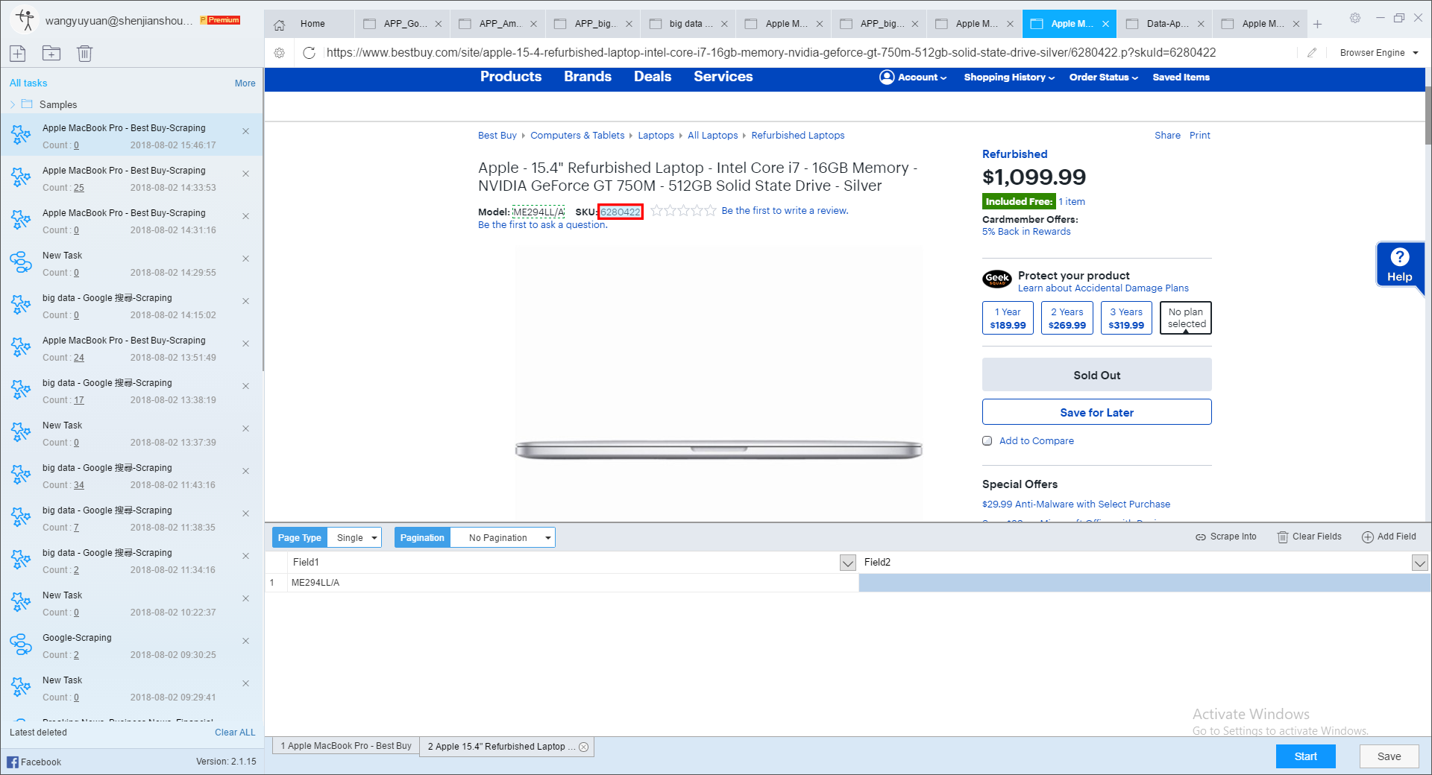The width and height of the screenshot is (1432, 775).
Task: Click the More link in sidebar
Action: click(x=245, y=83)
